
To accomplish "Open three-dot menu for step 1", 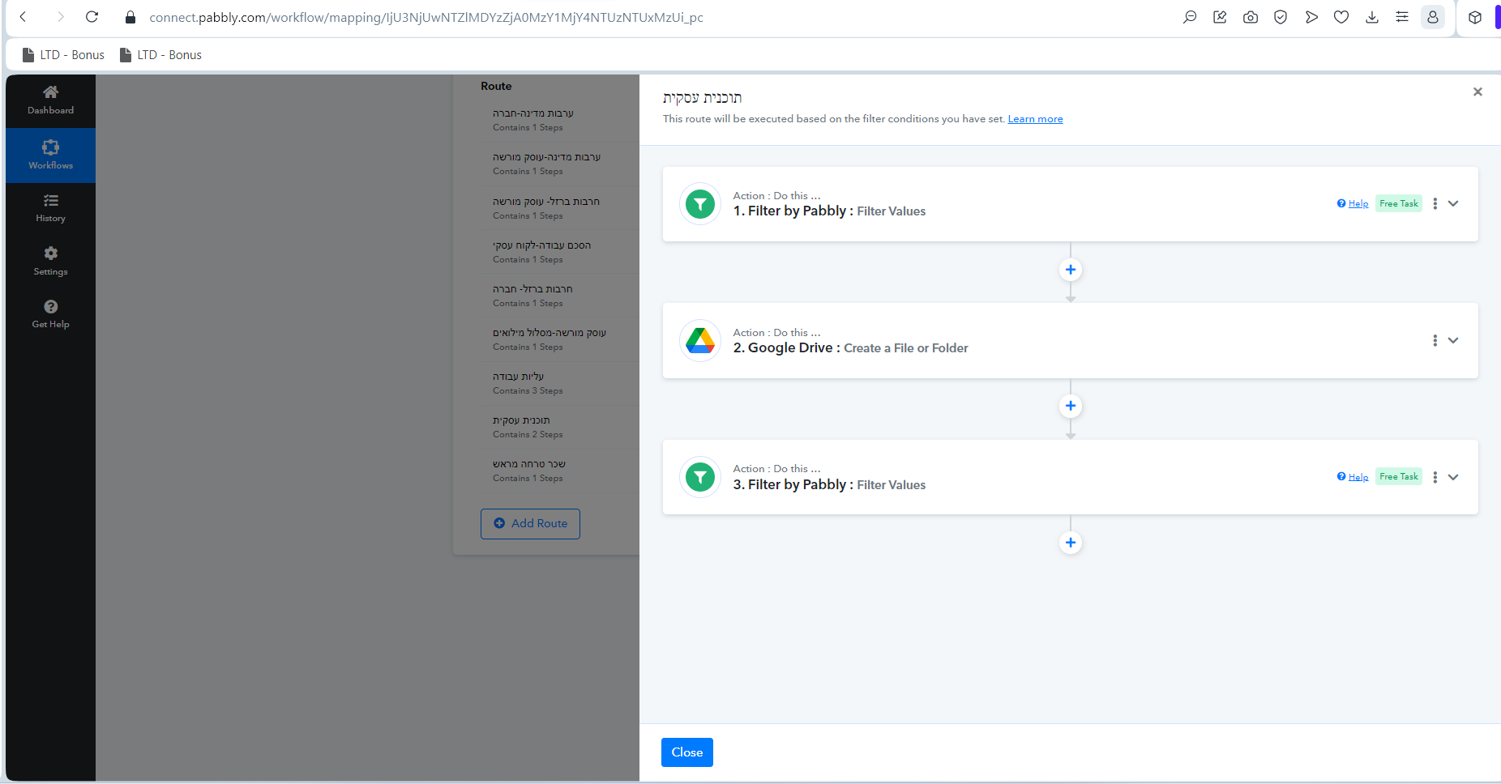I will pyautogui.click(x=1435, y=204).
